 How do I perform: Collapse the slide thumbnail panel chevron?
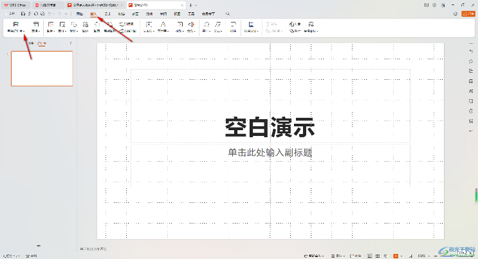(x=71, y=43)
